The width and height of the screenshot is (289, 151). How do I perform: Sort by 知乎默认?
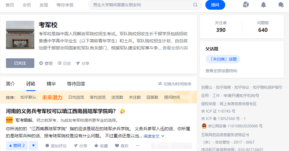pyautogui.click(x=28, y=97)
